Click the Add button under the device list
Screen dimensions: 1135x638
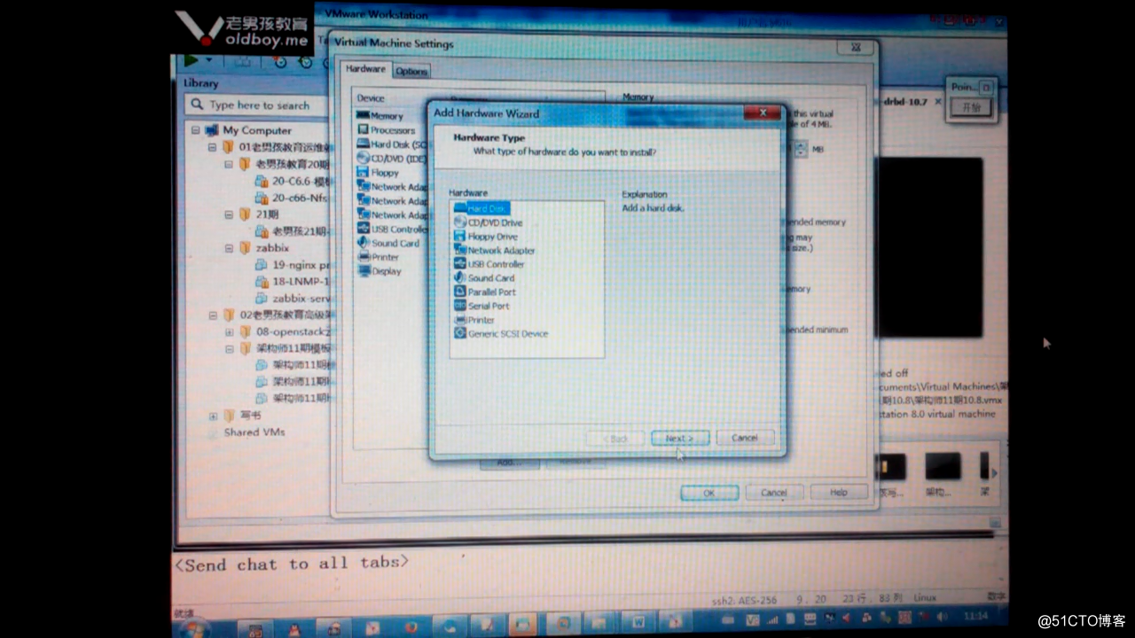click(x=508, y=463)
